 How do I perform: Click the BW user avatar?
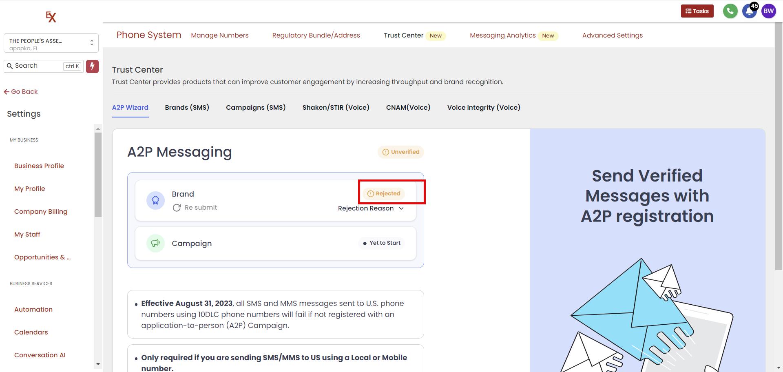[768, 11]
